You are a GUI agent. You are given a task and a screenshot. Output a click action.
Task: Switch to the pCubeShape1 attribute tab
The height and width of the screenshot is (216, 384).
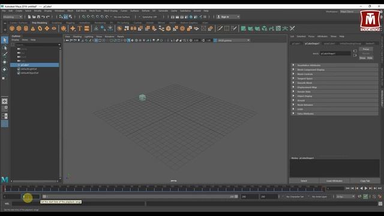(x=312, y=44)
